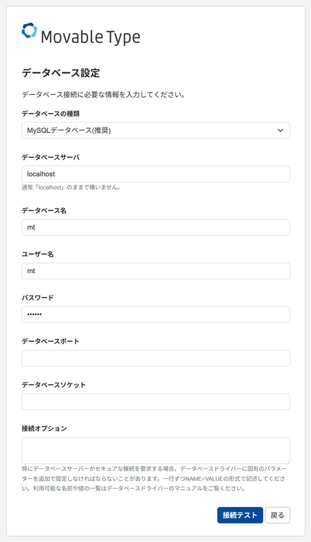Click the 戻る button
Viewport: 311px width, 542px height.
[x=277, y=515]
